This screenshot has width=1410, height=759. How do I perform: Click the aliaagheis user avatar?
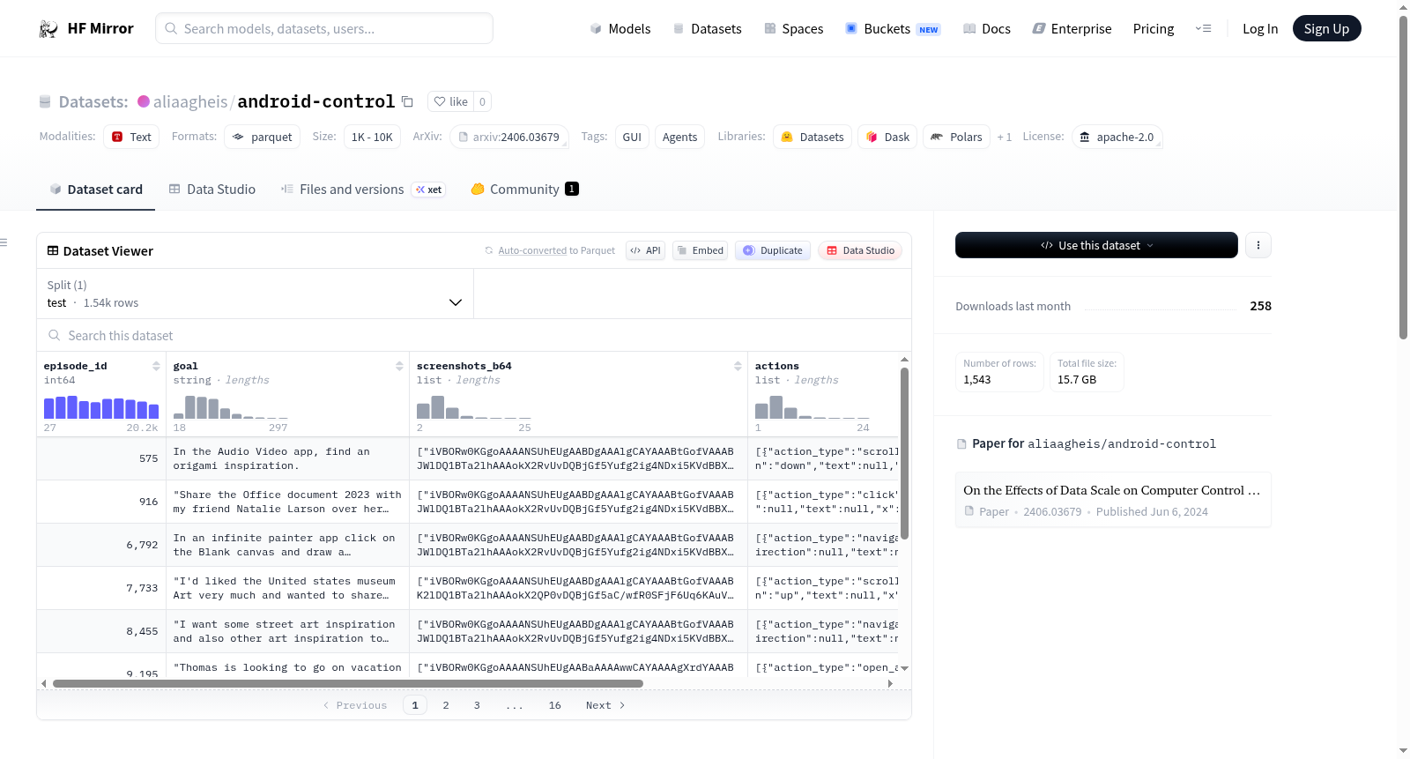click(x=144, y=101)
